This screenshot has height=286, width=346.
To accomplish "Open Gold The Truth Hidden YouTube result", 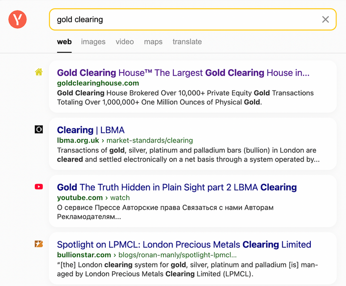I will pos(177,187).
